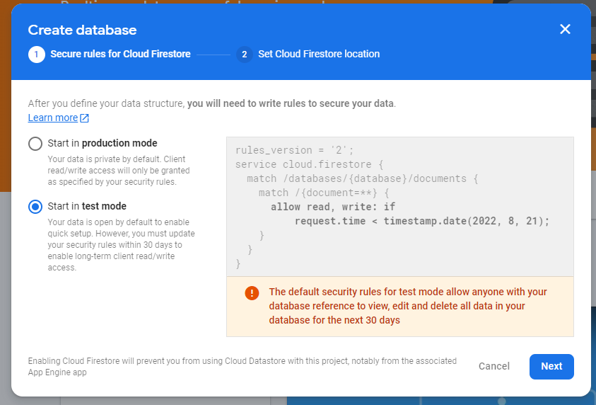Click the request.time timestamp.date line
Screen dimensions: 596x405
[422, 221]
